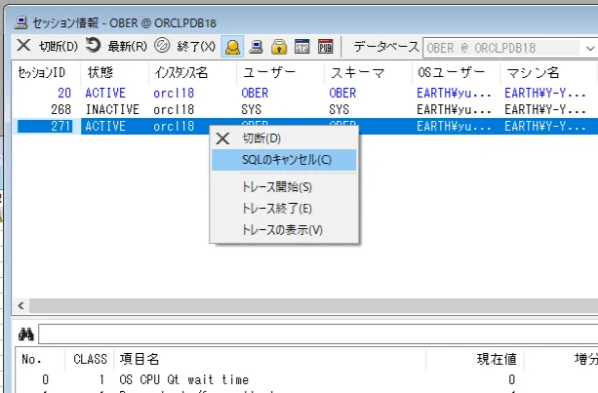Click the padlock lock info icon
Screen dimensions: 598x393
(x=279, y=47)
